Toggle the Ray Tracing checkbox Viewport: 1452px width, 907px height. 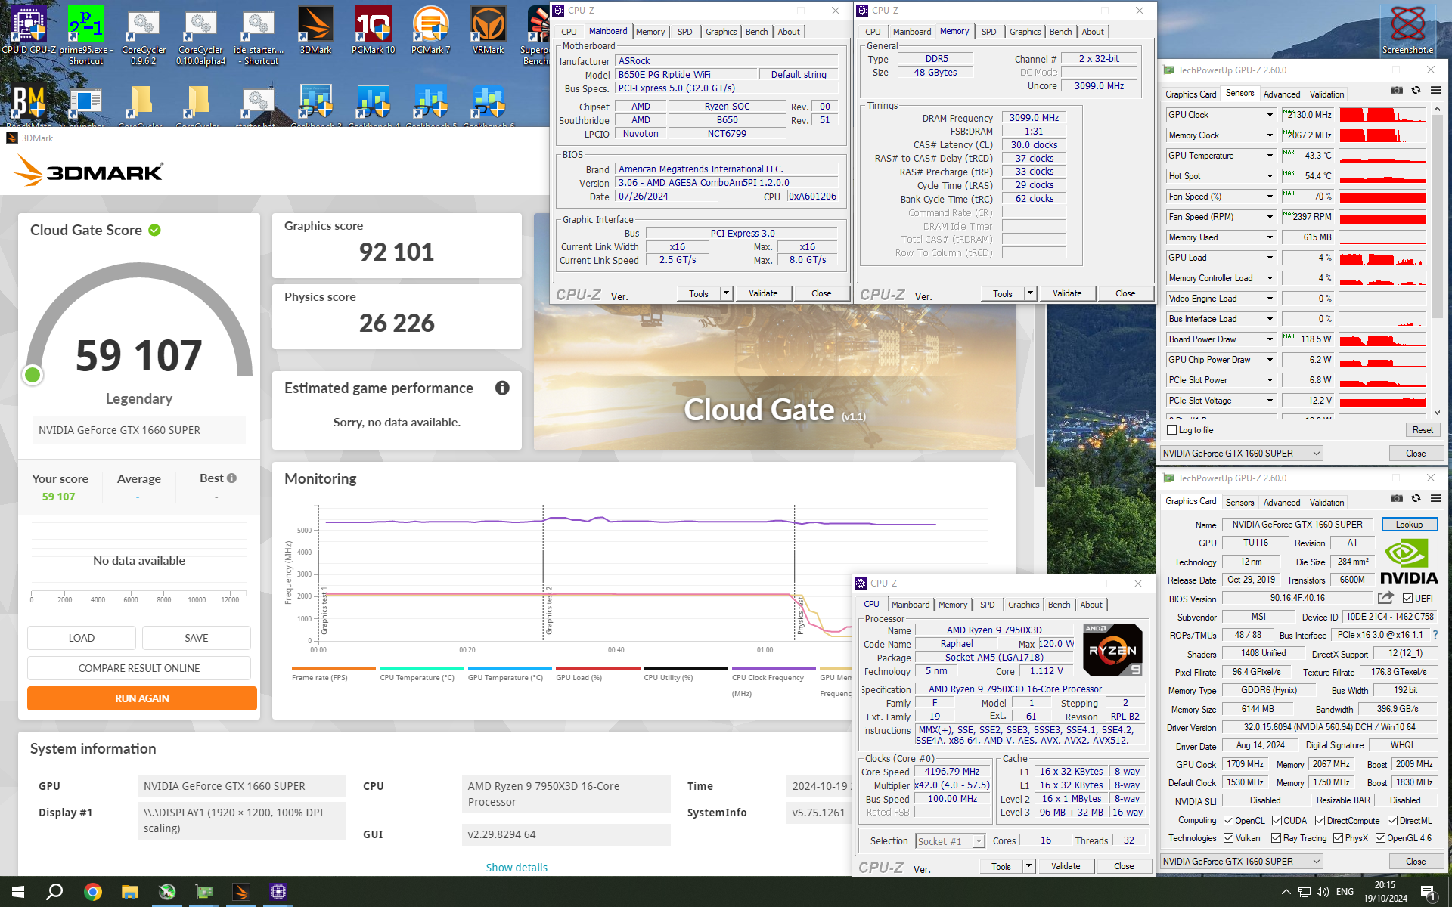click(x=1276, y=838)
